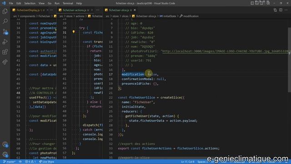Open More Actions of FicheUserDisplay.js editor group
291x164 pixels.
tap(51, 10)
